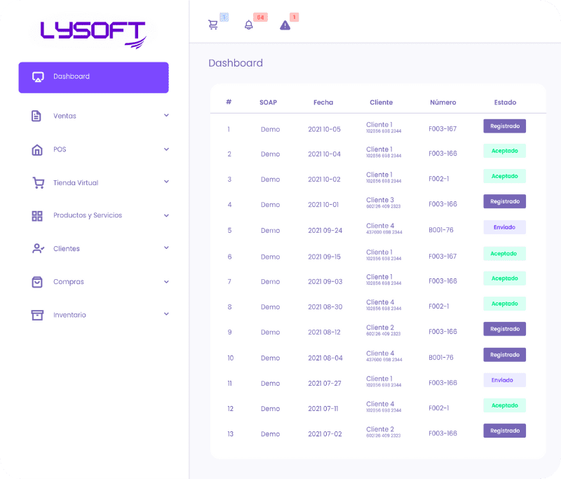Click the Registrado status button in row 1
This screenshot has height=479, width=561.
coord(504,126)
